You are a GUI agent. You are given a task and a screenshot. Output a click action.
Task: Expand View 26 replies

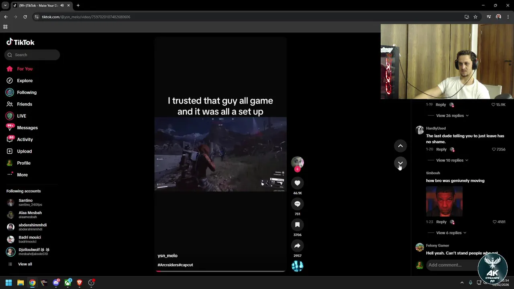click(452, 116)
